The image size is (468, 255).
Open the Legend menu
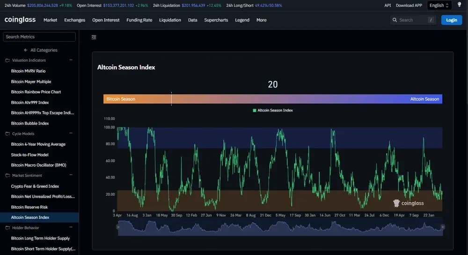(x=242, y=20)
